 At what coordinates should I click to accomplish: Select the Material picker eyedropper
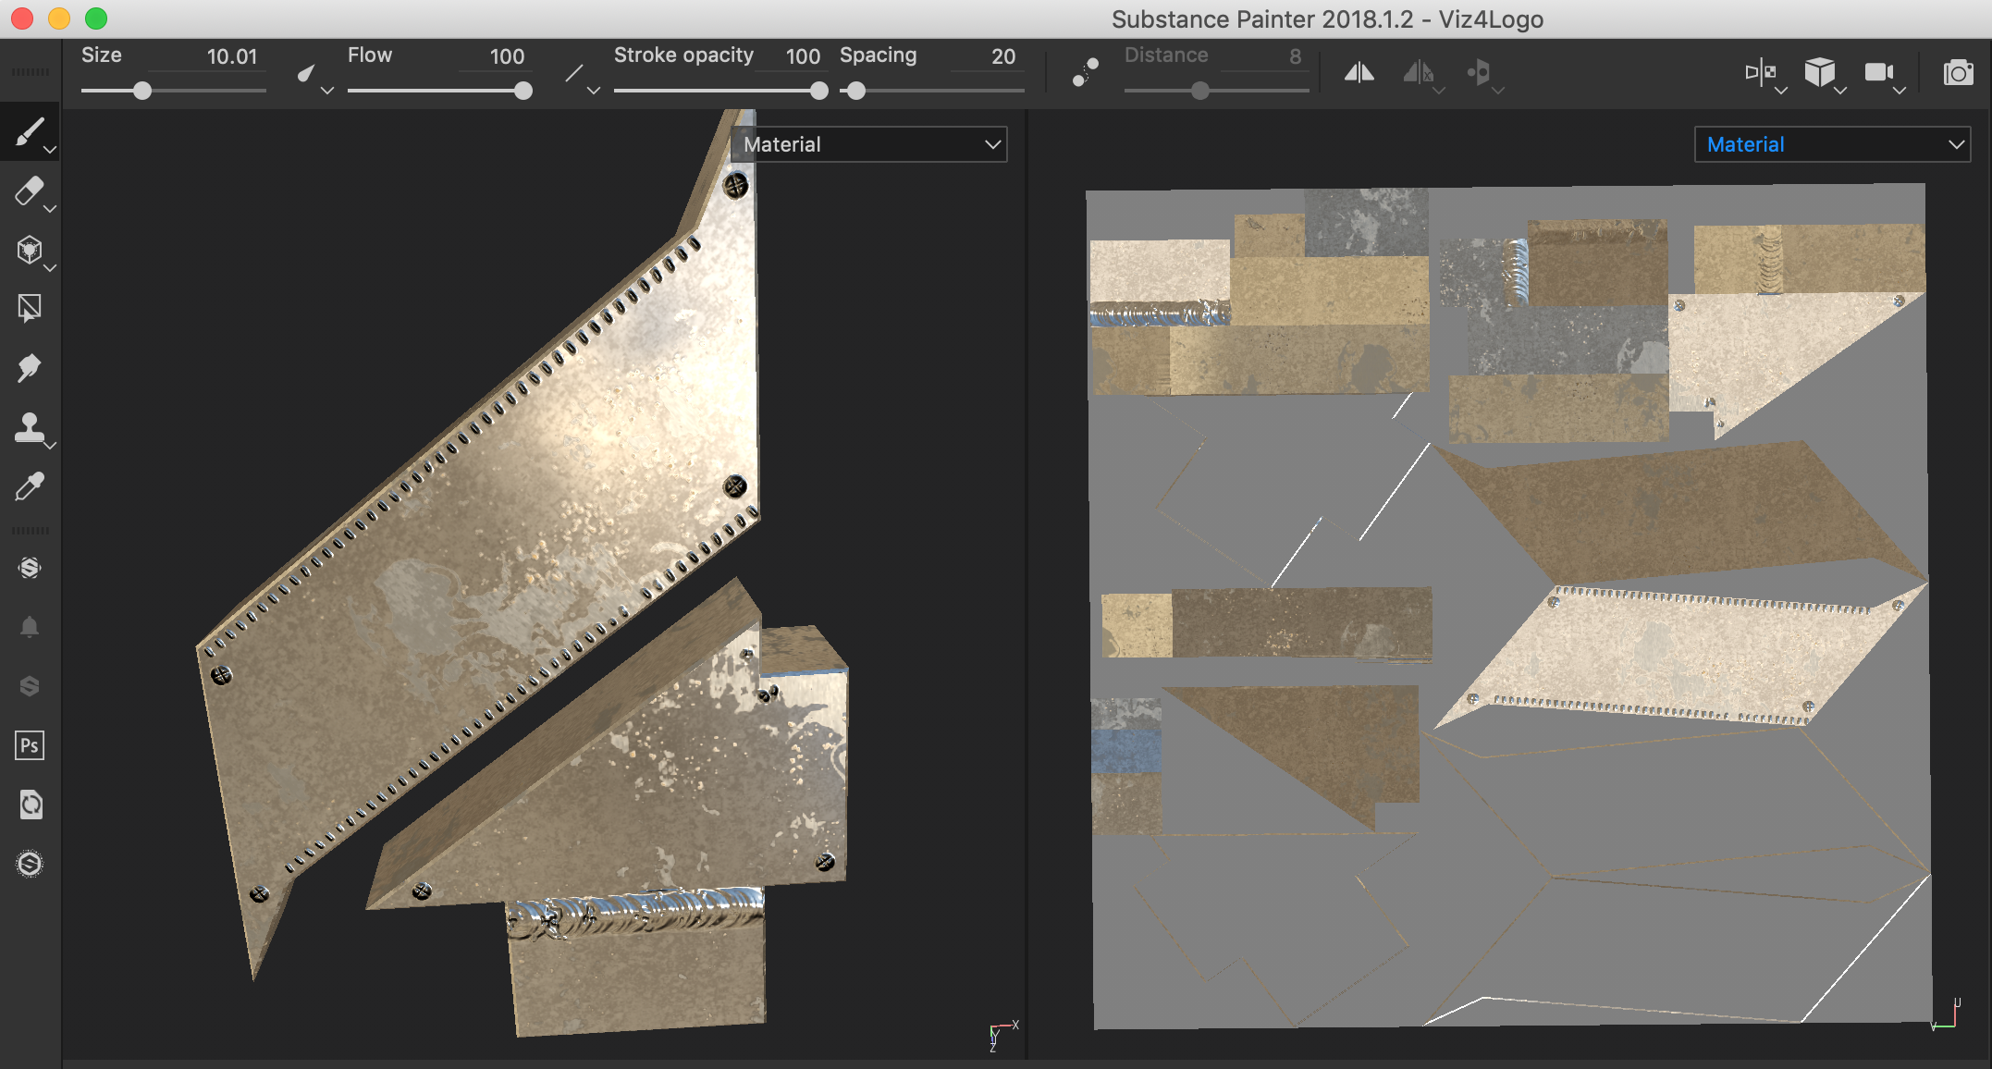pos(29,486)
